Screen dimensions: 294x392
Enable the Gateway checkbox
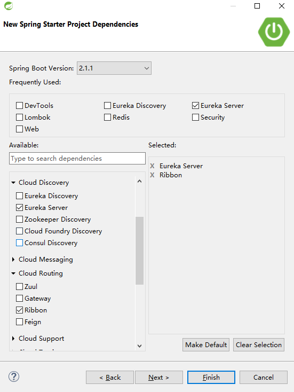pos(20,298)
